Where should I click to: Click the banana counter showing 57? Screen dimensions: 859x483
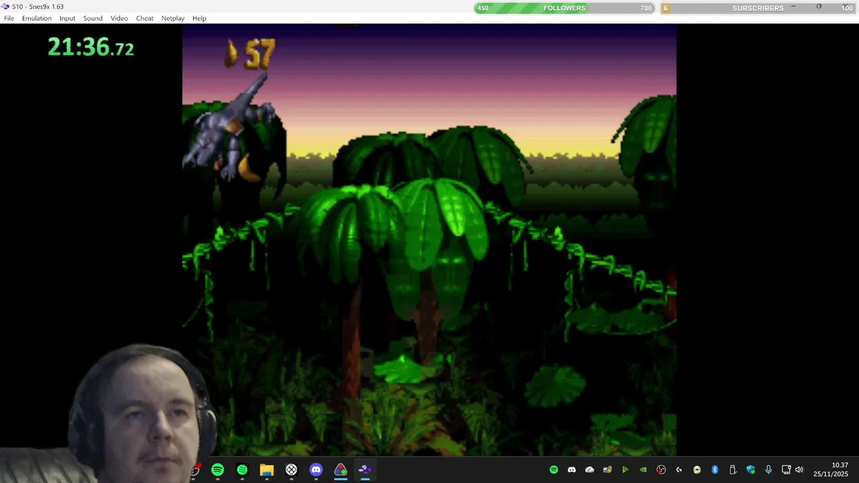click(250, 53)
